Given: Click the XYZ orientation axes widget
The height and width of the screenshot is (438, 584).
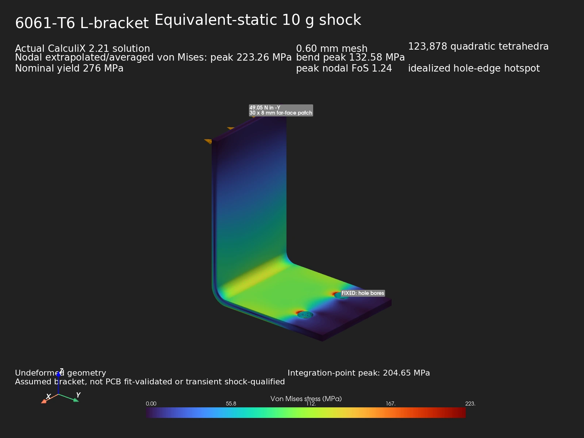Looking at the screenshot, I should point(60,386).
